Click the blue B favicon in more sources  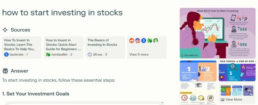coord(144,40)
